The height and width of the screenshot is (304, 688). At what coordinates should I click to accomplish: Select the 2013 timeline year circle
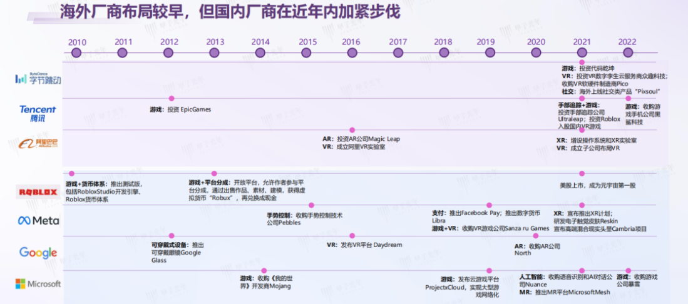215,53
